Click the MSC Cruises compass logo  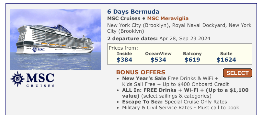(x=32, y=79)
